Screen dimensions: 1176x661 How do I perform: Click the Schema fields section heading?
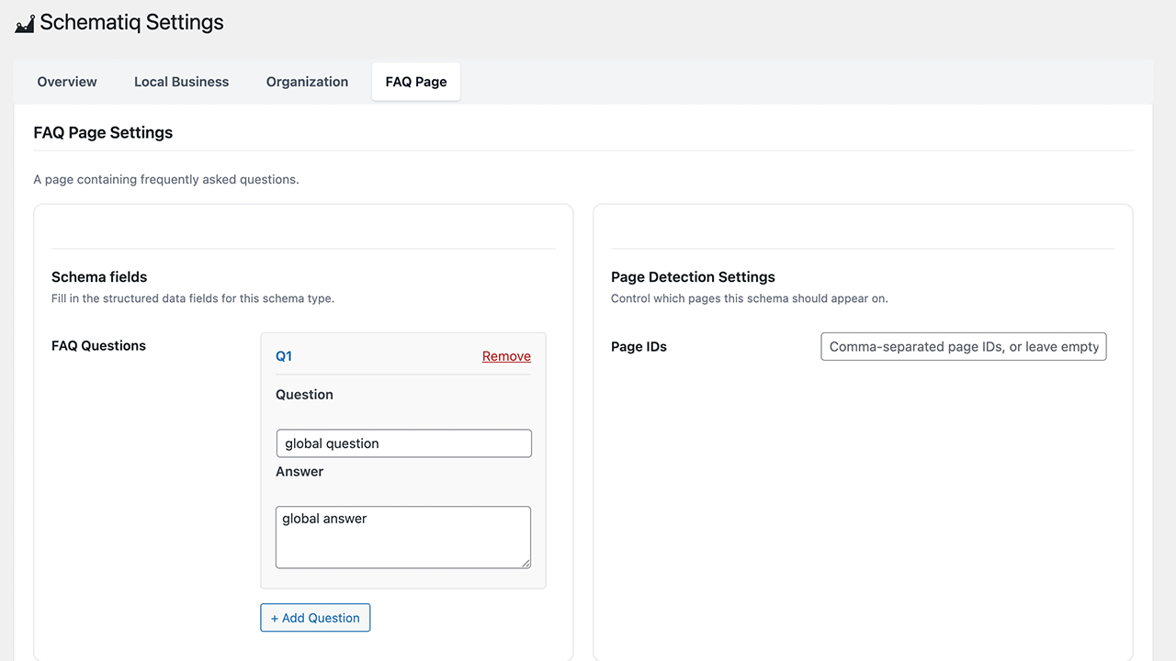coord(99,276)
